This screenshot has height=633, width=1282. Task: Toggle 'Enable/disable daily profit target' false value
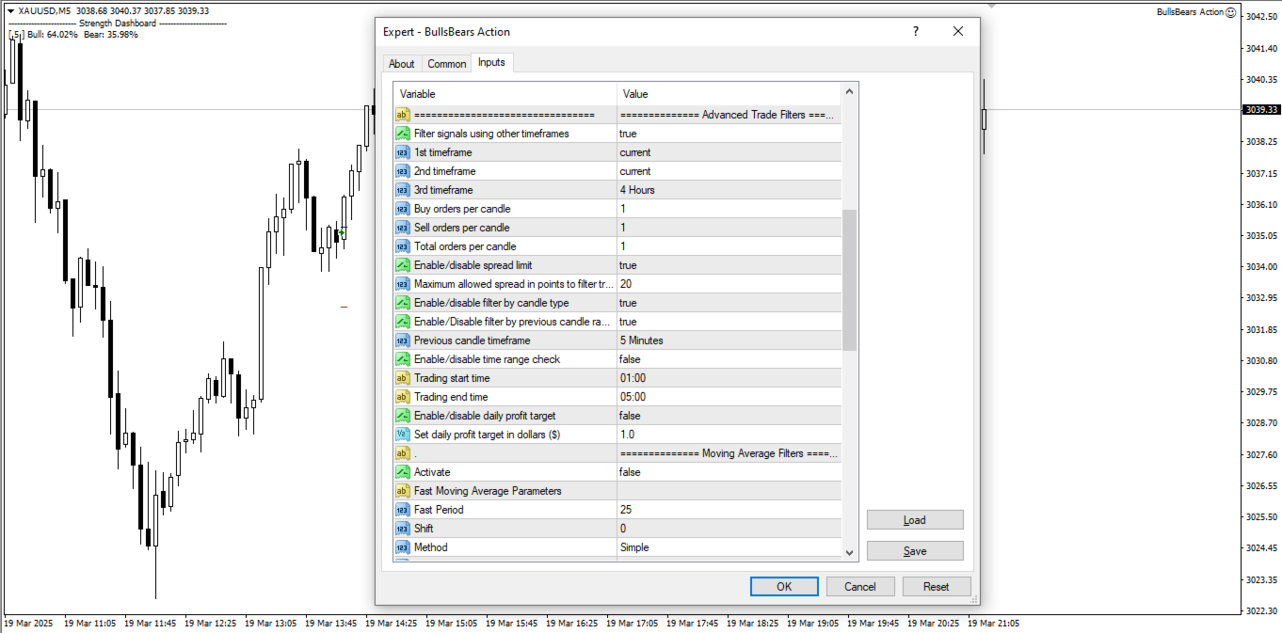click(x=729, y=416)
